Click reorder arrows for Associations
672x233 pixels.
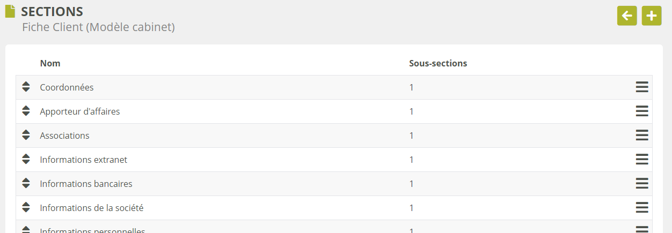tap(26, 135)
